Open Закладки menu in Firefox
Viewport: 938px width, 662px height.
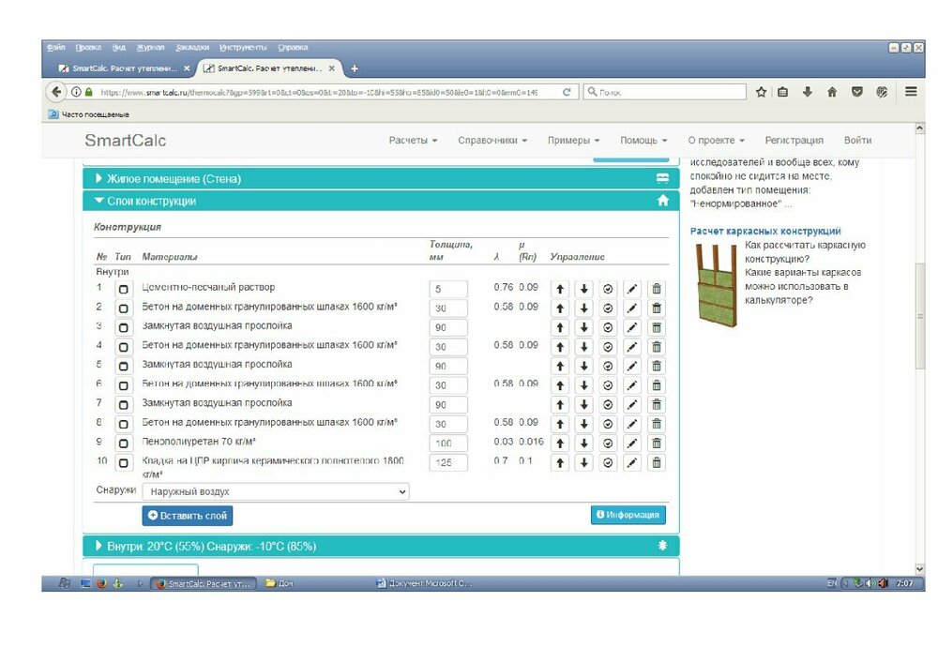click(x=192, y=47)
